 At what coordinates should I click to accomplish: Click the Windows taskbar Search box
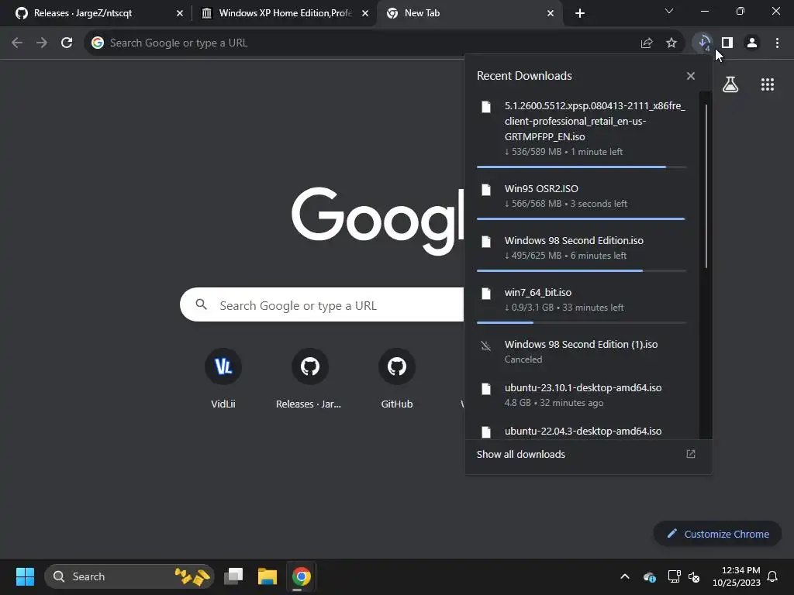pos(129,576)
